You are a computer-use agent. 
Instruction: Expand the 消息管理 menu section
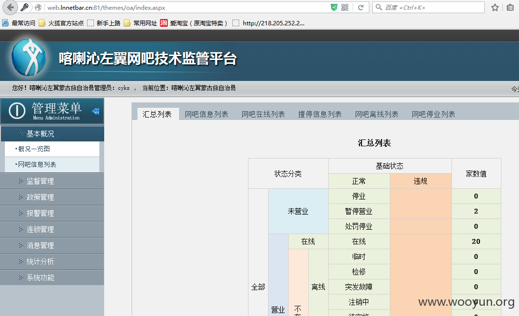tap(52, 245)
